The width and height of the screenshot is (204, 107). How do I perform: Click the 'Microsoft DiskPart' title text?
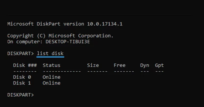[34, 24]
